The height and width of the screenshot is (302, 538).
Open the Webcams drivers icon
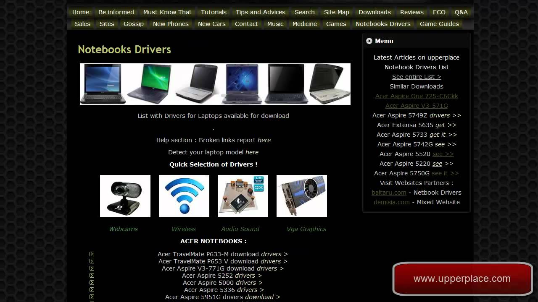125,196
